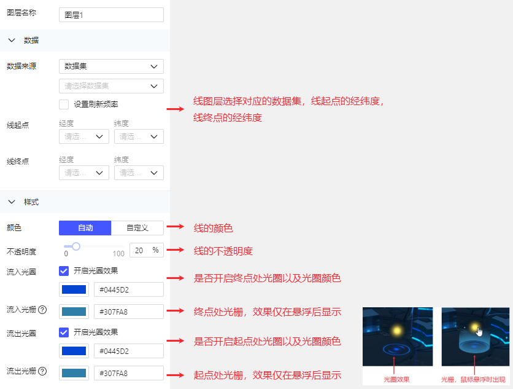Click the 流入光圈 hex field #0445D2
Image resolution: width=513 pixels, height=389 pixels.
tap(129, 289)
